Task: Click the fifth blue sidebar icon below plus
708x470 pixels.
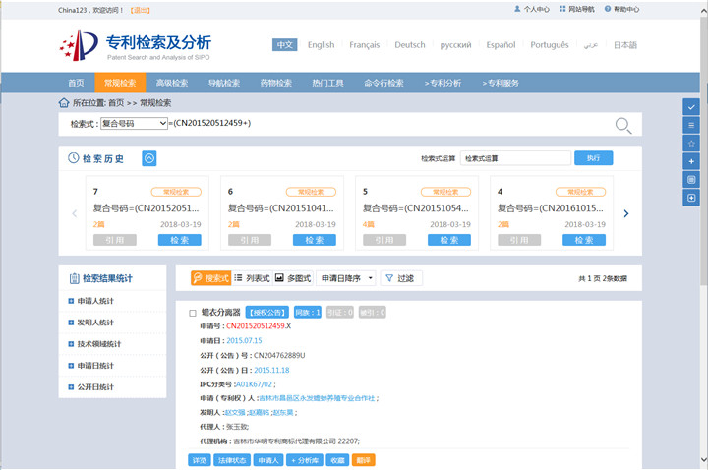Action: (x=691, y=180)
